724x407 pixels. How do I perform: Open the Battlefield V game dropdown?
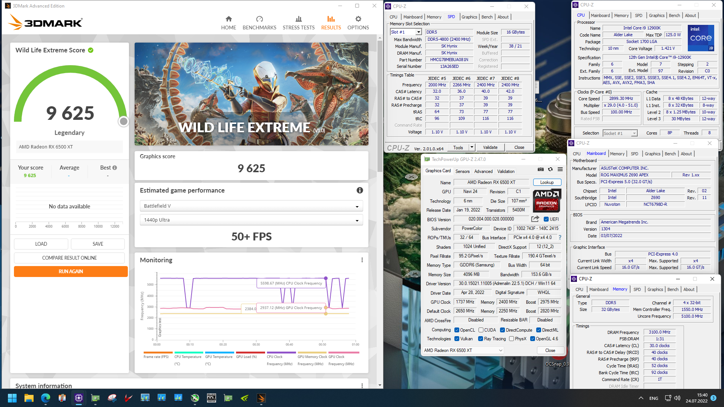pyautogui.click(x=251, y=206)
